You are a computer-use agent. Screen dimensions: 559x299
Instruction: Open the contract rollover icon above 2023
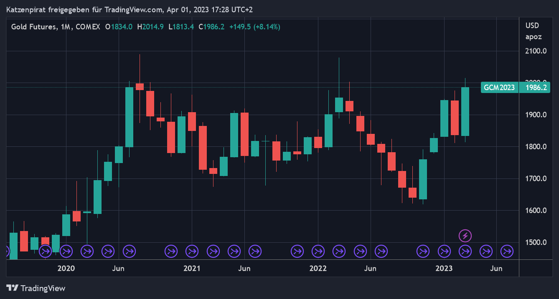pyautogui.click(x=444, y=251)
